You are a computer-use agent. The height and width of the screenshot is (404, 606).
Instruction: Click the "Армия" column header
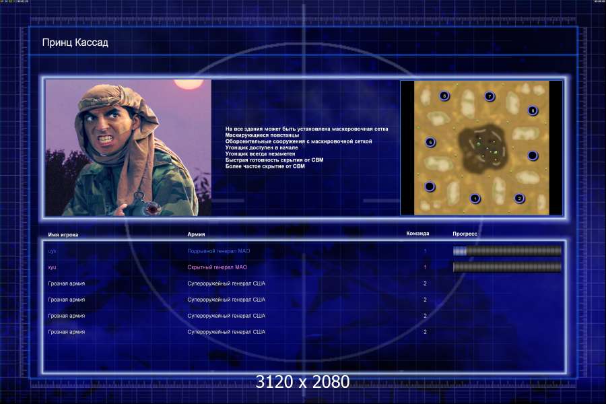click(x=196, y=234)
